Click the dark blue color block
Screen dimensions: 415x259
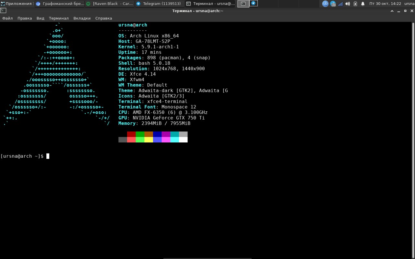[157, 134]
